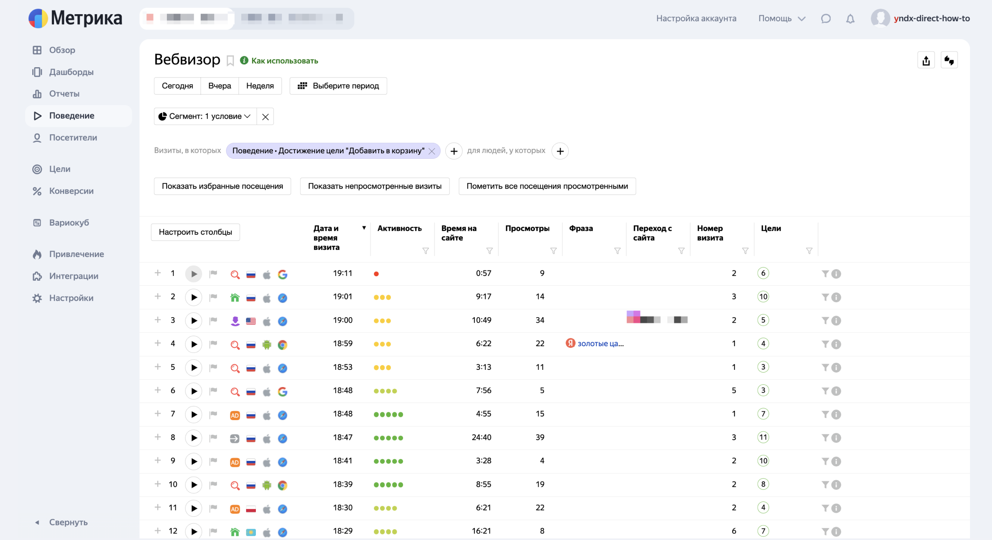Click goals count badge for visit 8
The image size is (992, 540).
(763, 437)
